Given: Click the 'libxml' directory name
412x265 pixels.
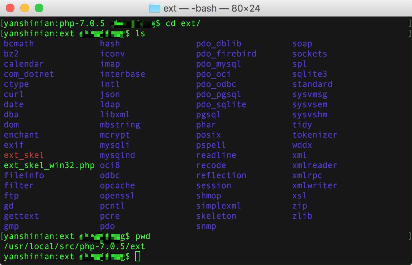Looking at the screenshot, I should pos(115,114).
